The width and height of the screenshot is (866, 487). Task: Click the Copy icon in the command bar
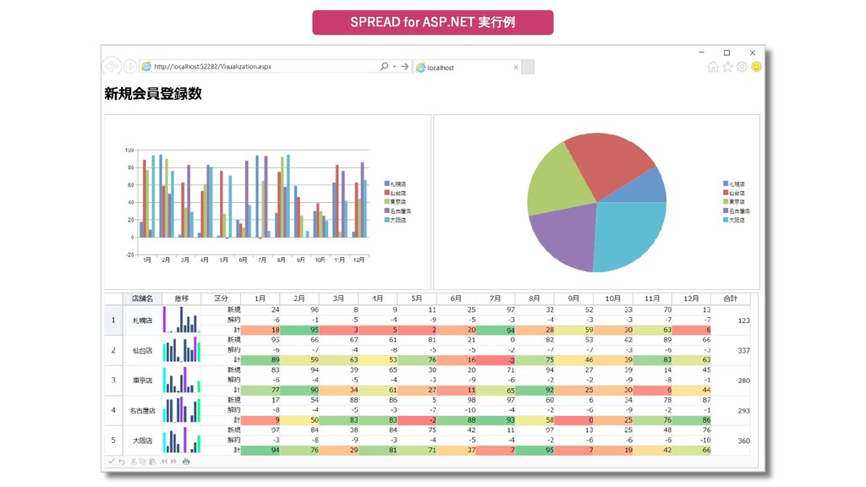click(x=142, y=461)
